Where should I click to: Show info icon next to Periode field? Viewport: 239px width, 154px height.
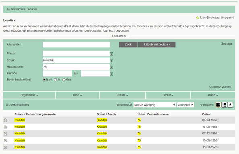tap(111, 74)
